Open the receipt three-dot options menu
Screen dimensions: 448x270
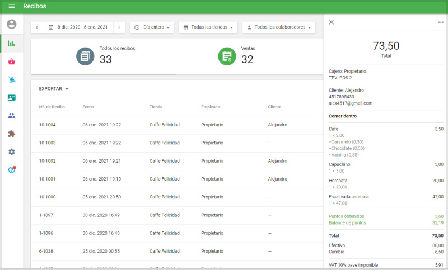pyautogui.click(x=440, y=22)
